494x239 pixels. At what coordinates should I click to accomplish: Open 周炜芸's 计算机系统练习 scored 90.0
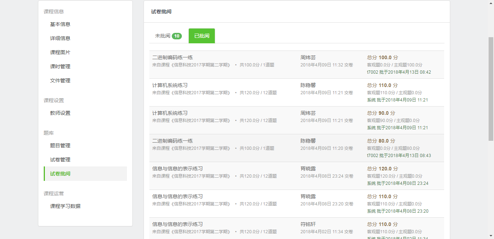click(x=170, y=113)
